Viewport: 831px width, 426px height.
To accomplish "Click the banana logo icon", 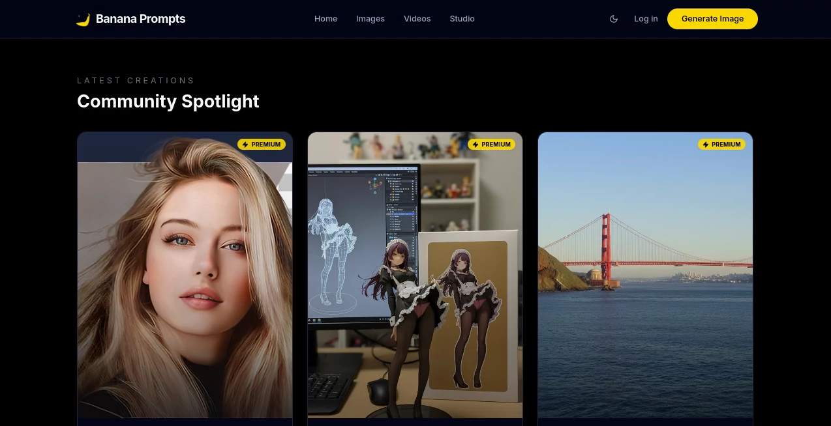I will (83, 19).
